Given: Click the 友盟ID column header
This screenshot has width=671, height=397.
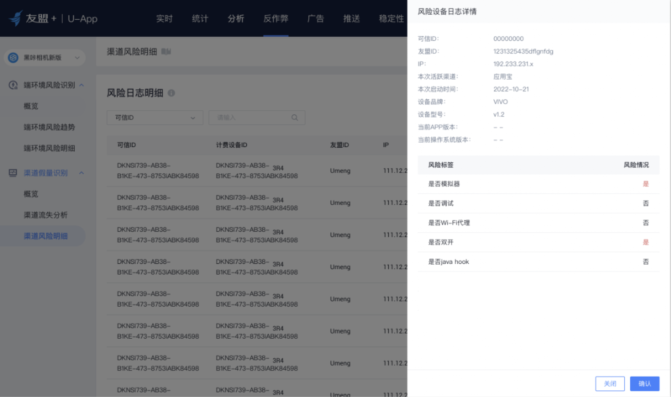Looking at the screenshot, I should pos(339,145).
